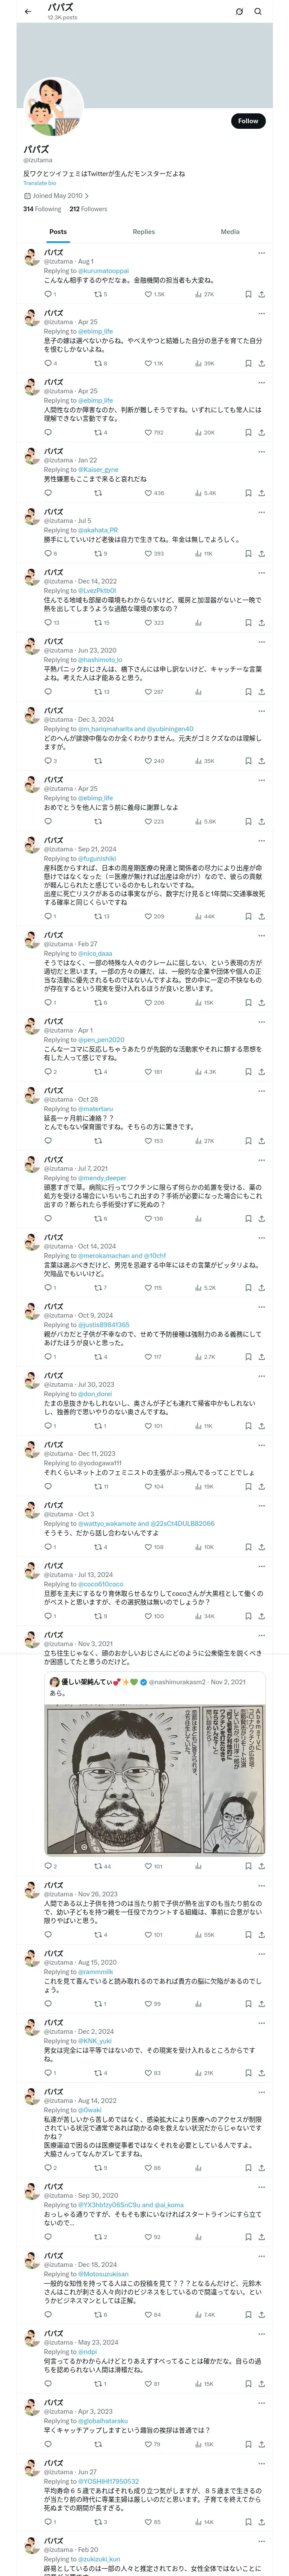
Task: Switch to the Replies tab
Action: (x=143, y=232)
